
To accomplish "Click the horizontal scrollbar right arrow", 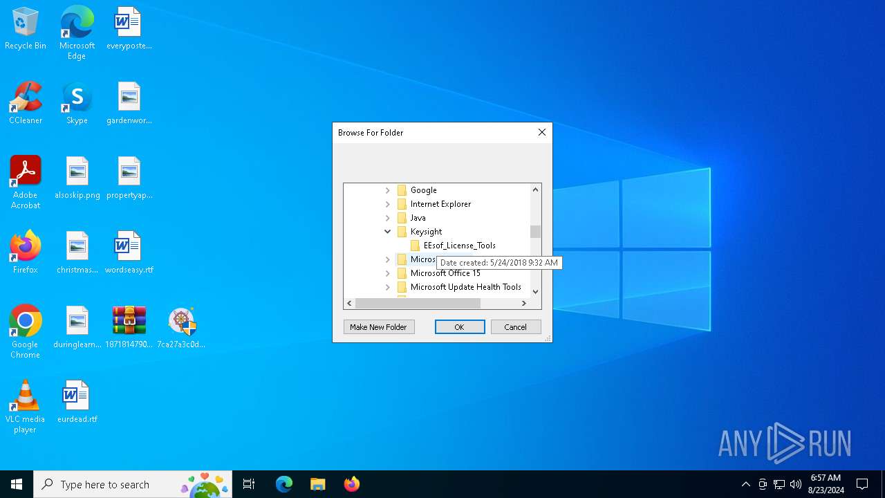I will pos(524,303).
